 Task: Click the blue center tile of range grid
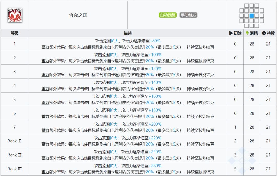(252, 16)
